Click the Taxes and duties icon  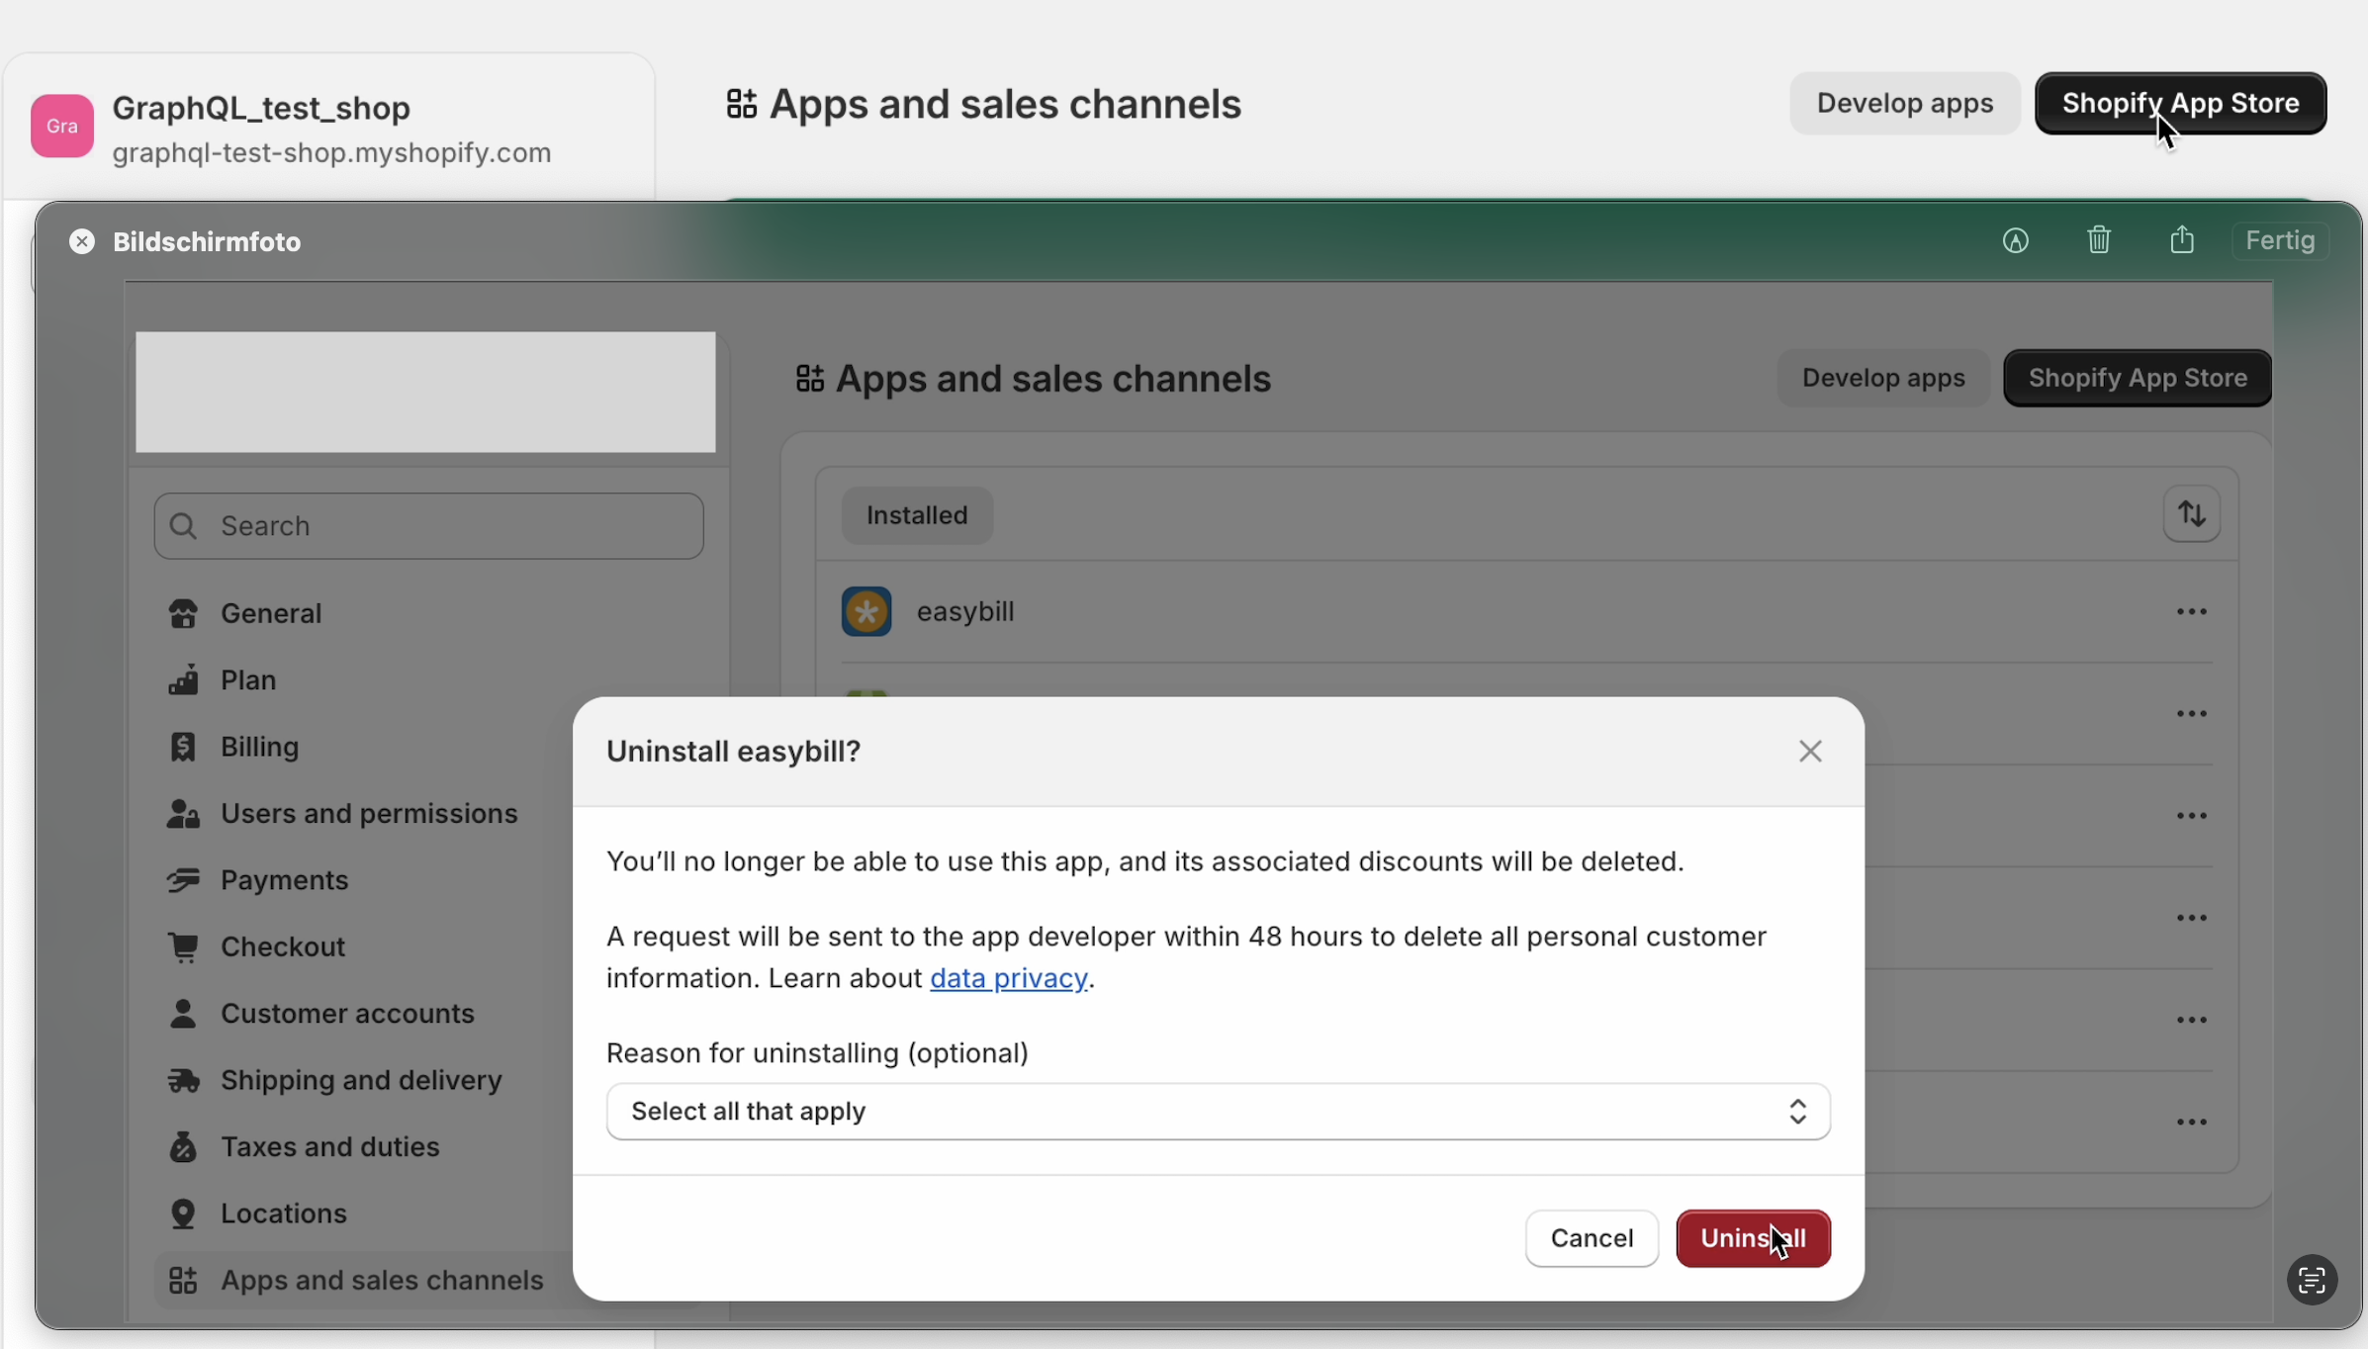click(x=183, y=1146)
